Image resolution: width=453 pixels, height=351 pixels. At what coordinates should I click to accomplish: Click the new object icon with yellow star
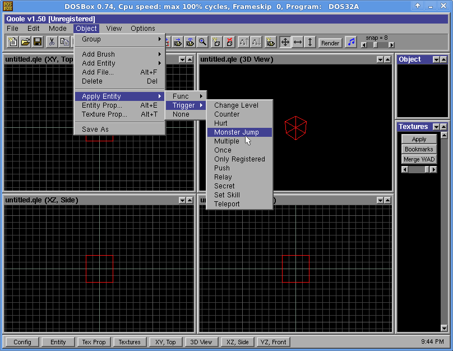point(216,42)
